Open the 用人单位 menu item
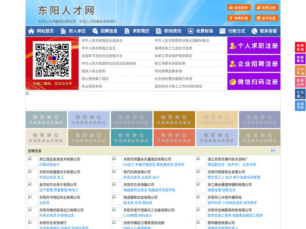The image size is (306, 229). coord(77,31)
